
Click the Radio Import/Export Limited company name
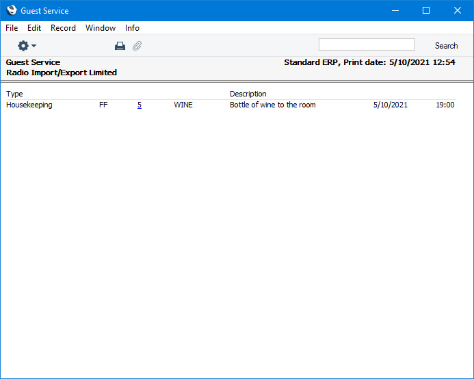point(62,73)
